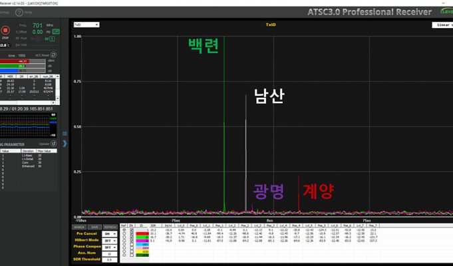This screenshot has width=453, height=266.
Task: Click the horizontal scrollbar right arrow
Action: point(53,102)
